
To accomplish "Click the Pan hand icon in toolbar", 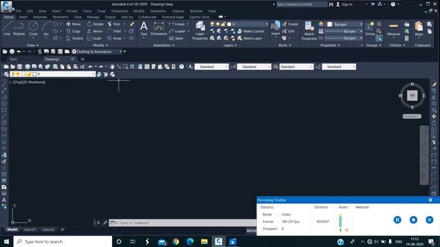I will pos(112,67).
